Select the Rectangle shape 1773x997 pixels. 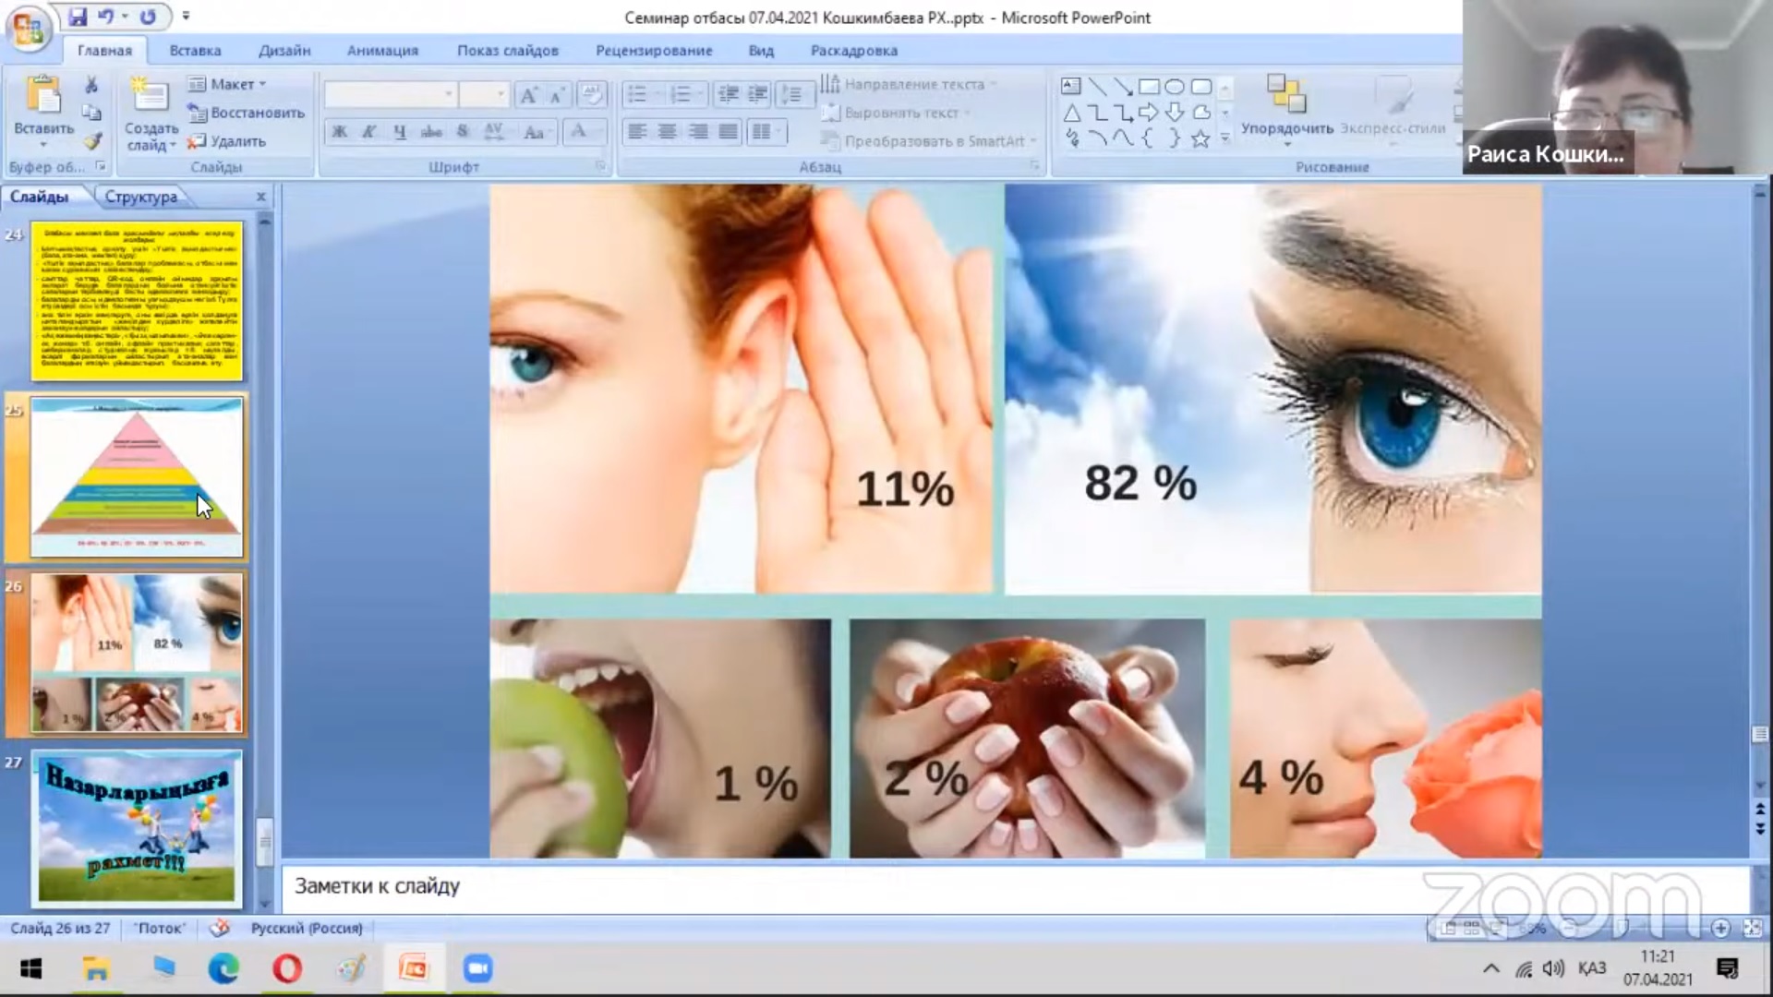pyautogui.click(x=1149, y=86)
